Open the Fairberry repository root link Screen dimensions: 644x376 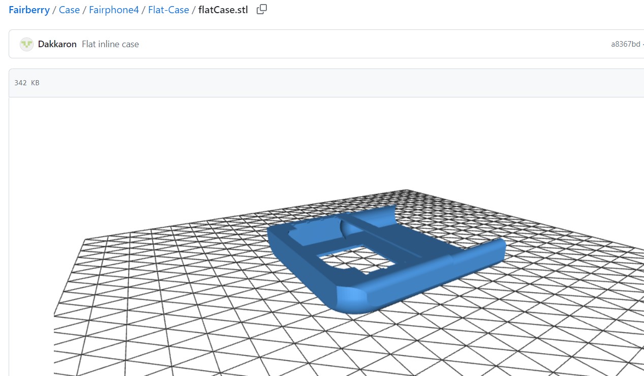[x=29, y=10]
